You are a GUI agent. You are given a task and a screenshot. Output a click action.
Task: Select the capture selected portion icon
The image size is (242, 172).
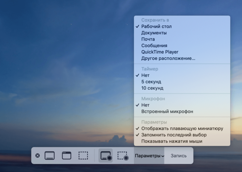click(x=83, y=156)
